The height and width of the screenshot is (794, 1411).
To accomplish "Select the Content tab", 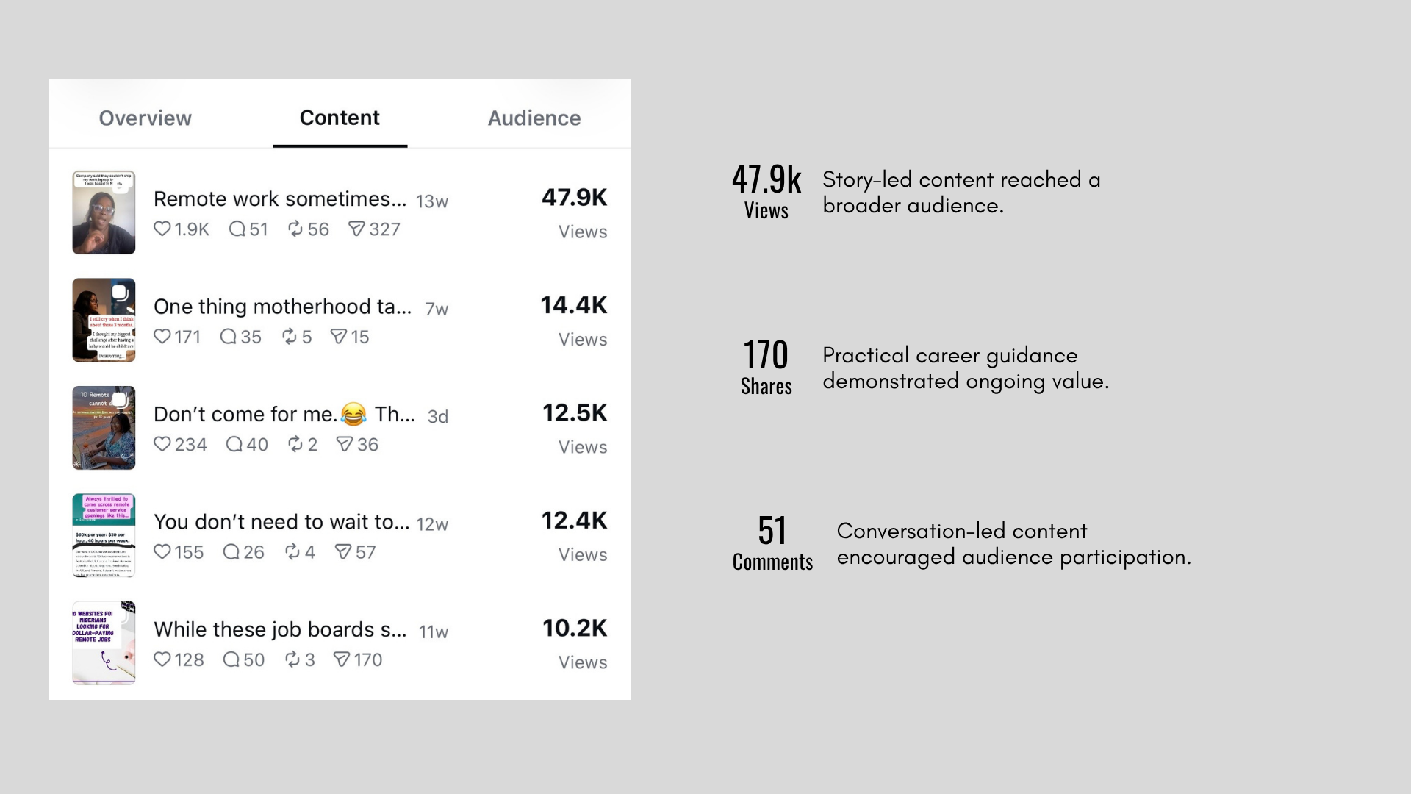I will tap(340, 118).
